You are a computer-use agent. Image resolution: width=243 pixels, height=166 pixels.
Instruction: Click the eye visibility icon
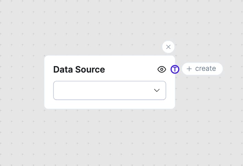tap(162, 69)
